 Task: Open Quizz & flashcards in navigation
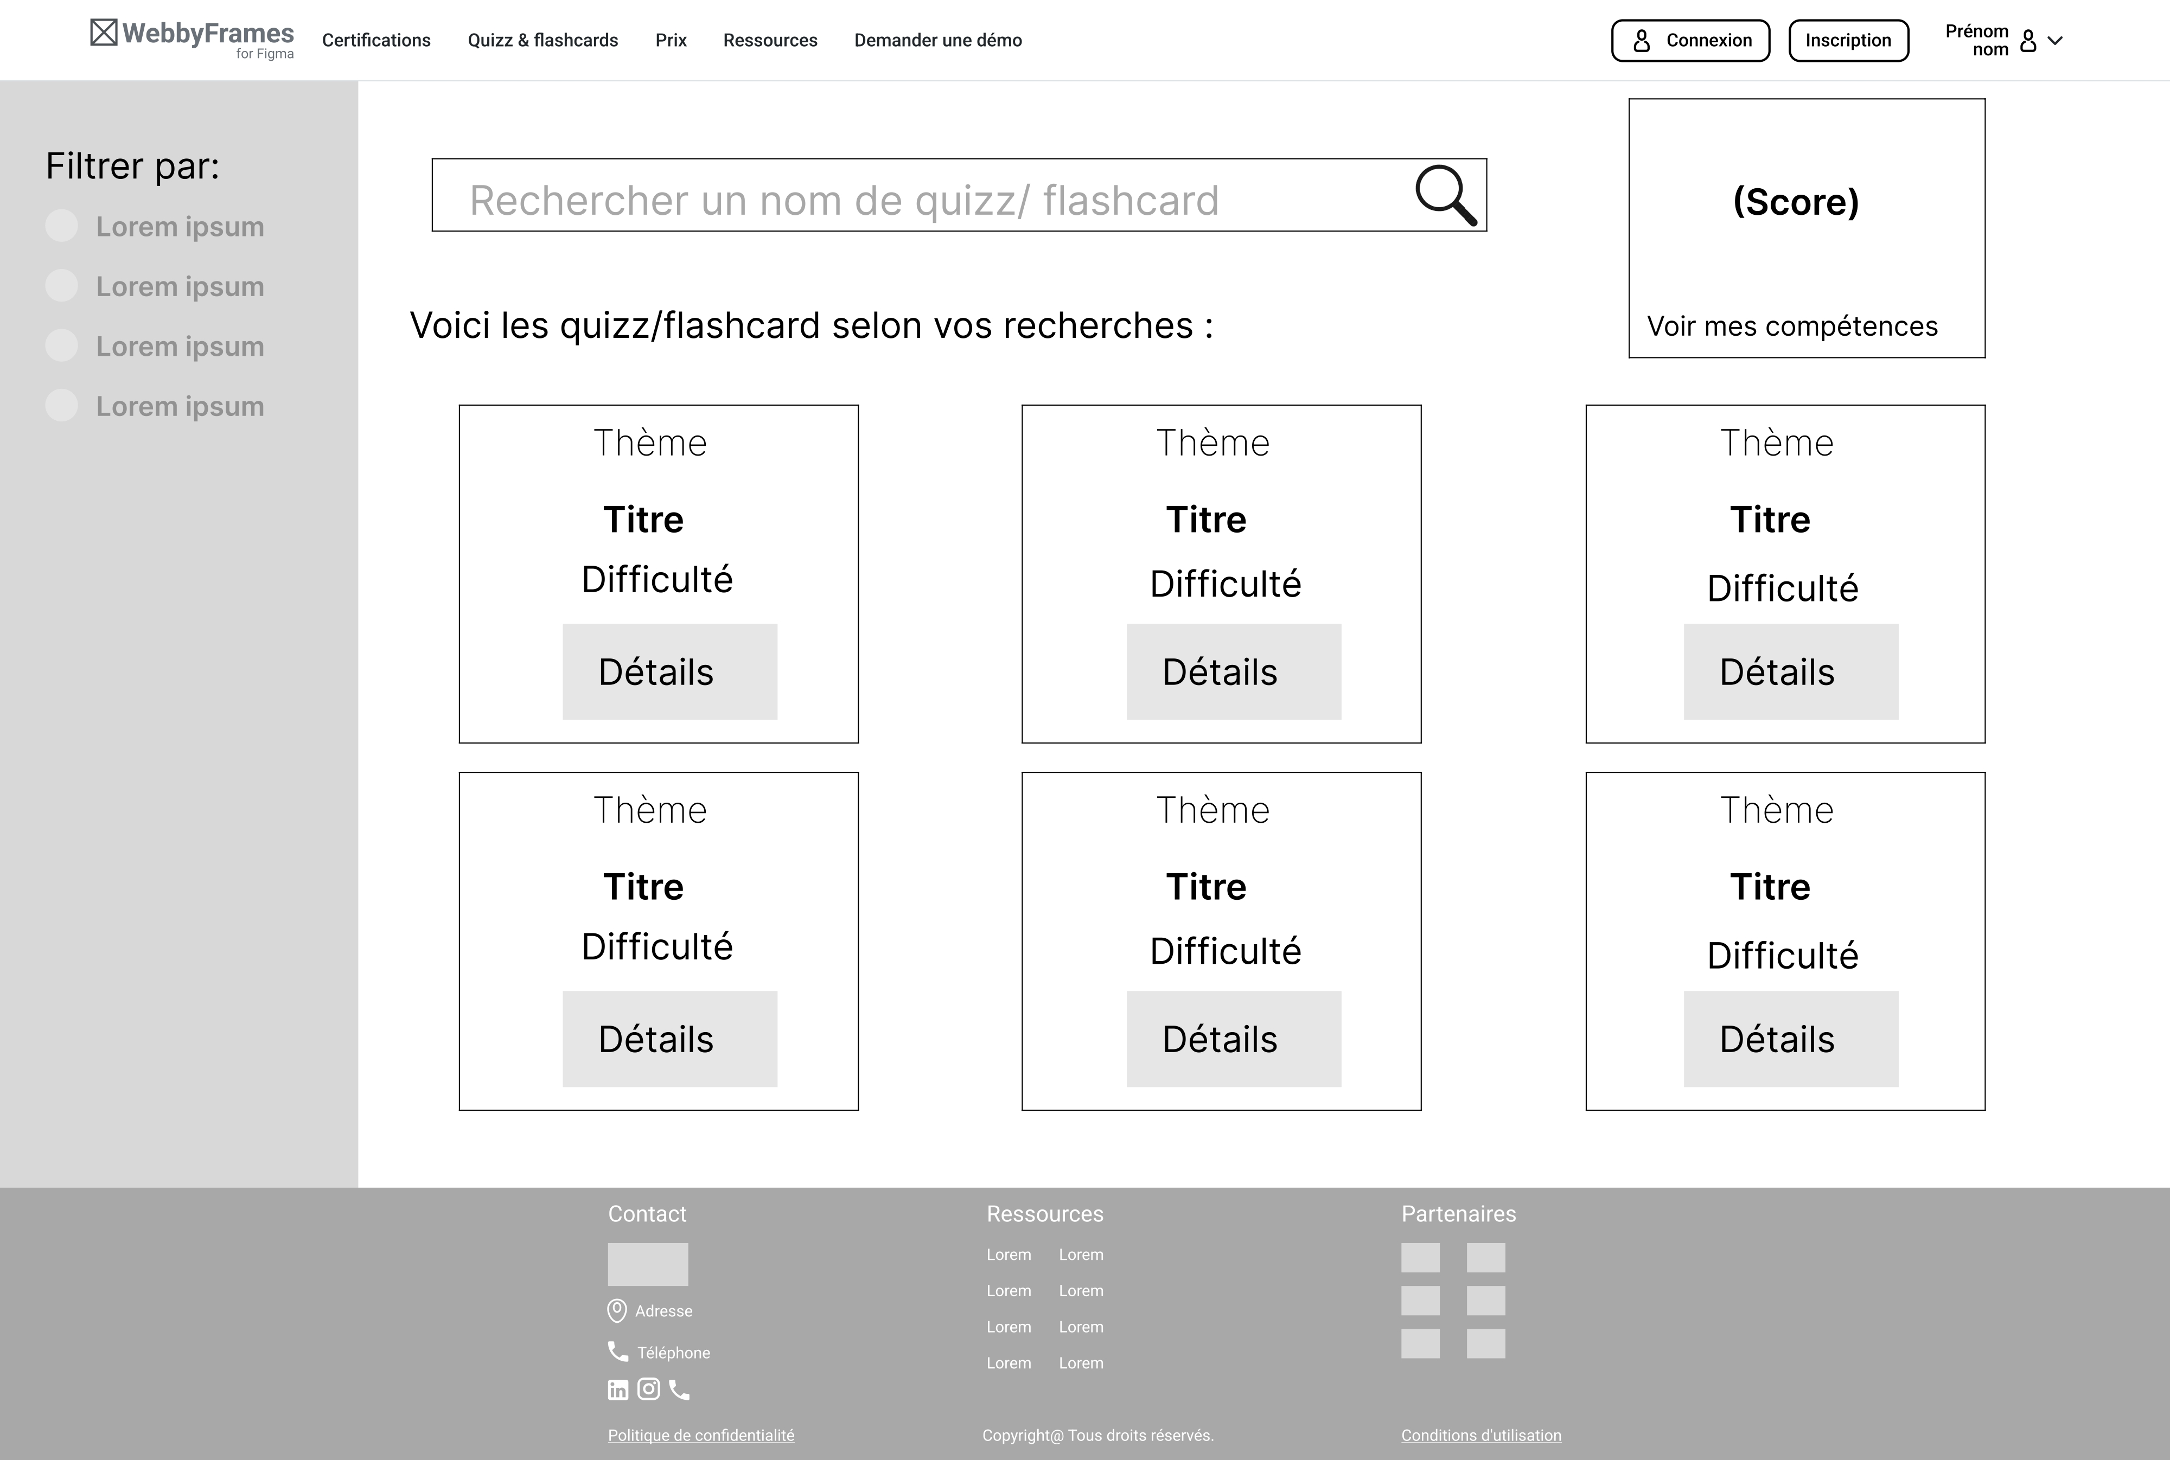(543, 40)
